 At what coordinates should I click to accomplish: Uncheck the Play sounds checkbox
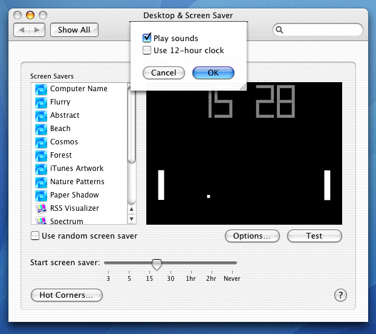[147, 37]
